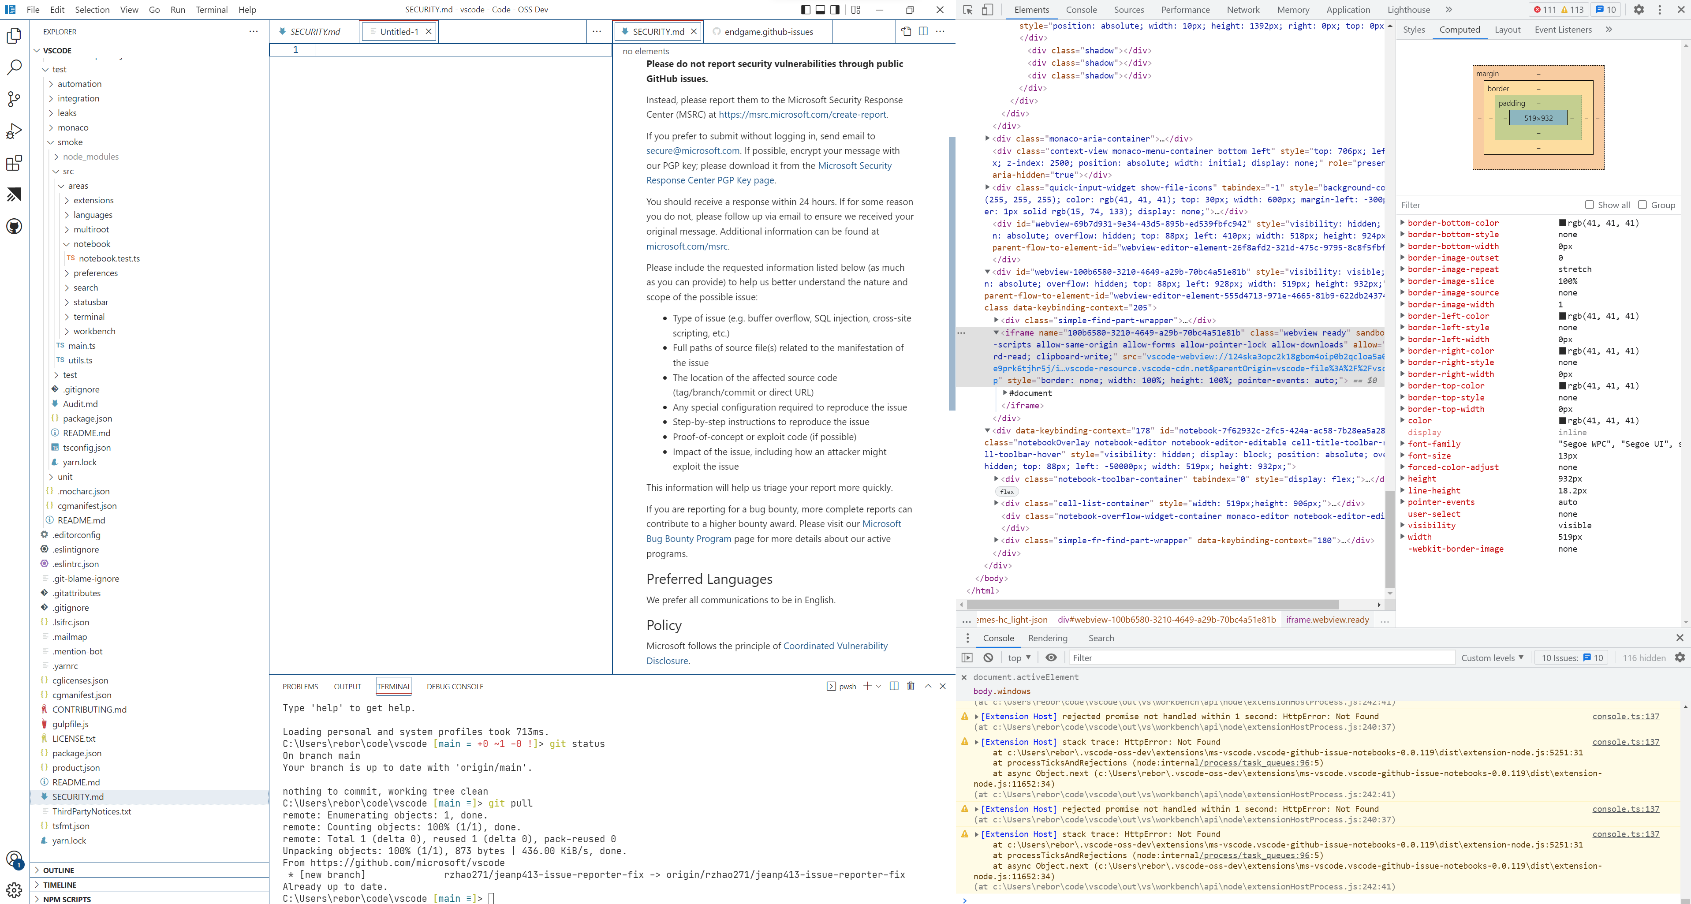Open the Explorer view in activity bar
Screen dimensions: 1691x904
click(14, 35)
